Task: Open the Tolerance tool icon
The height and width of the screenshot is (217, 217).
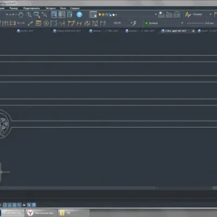Action: pos(39,23)
